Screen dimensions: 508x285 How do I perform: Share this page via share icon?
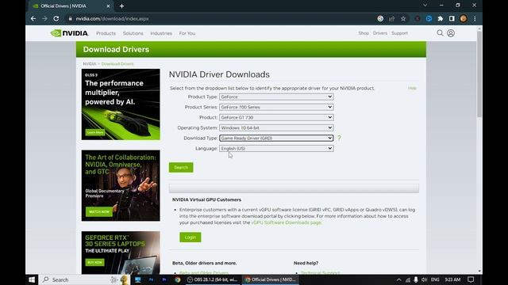[391, 19]
